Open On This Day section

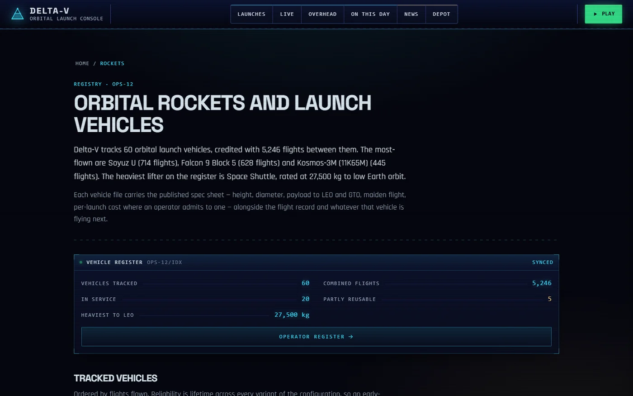coord(370,14)
